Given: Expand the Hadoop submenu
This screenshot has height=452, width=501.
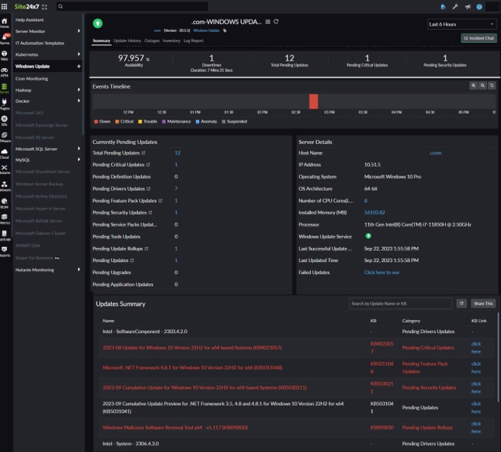Looking at the screenshot, I should pyautogui.click(x=79, y=90).
